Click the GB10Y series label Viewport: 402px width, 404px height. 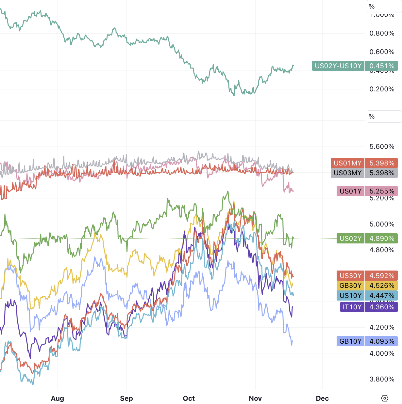pyautogui.click(x=351, y=341)
